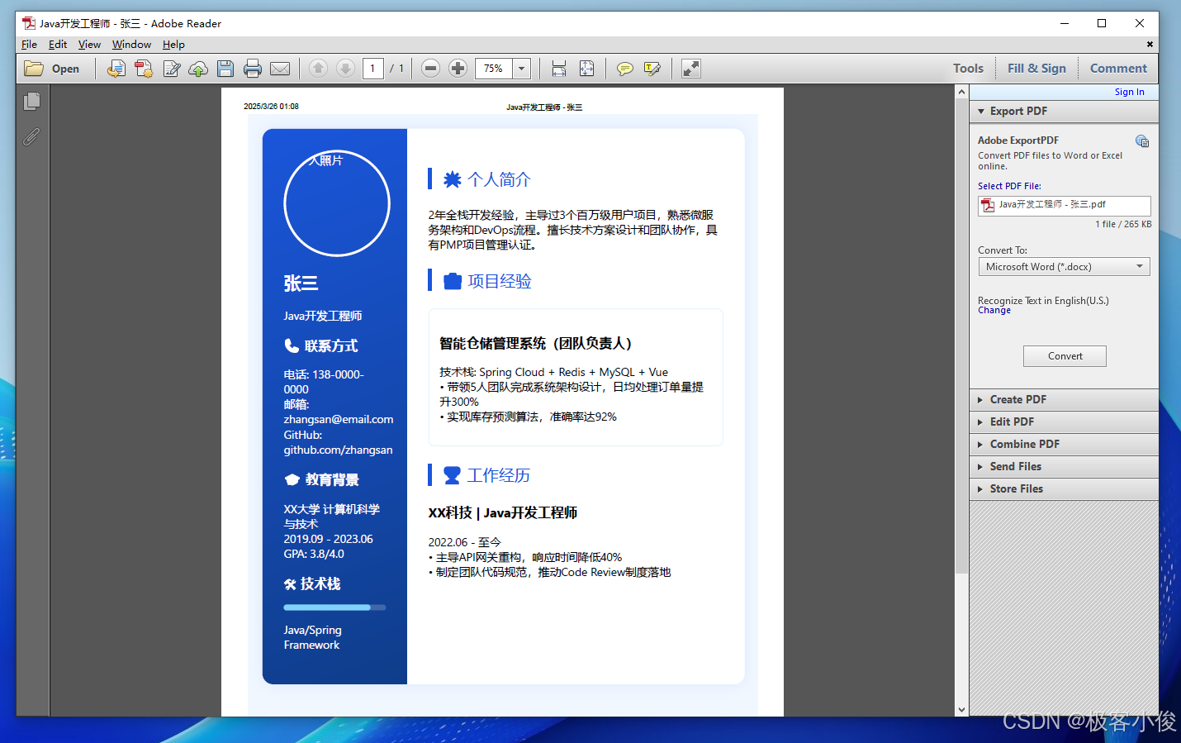Switch to the Fill & Sign pane
The width and height of the screenshot is (1181, 743).
[1036, 69]
